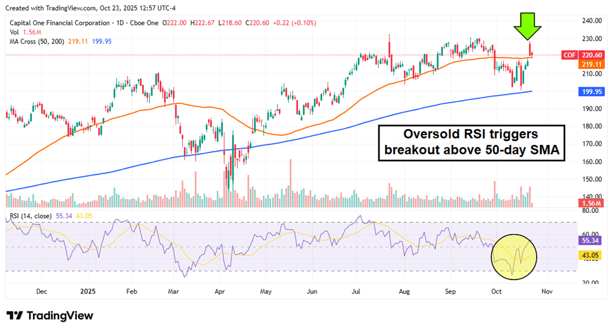Screen dimensions: 613x332
Task: Click the Jun label on time axis
Action: tap(312, 291)
